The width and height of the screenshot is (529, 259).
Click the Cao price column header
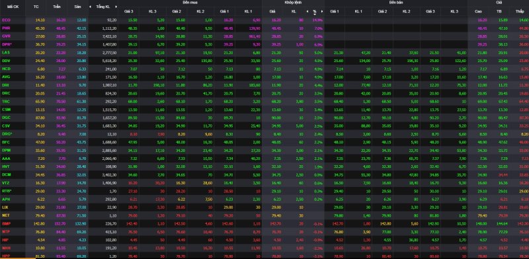(478, 11)
